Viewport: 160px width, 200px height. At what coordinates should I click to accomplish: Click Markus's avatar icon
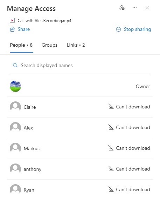[x=15, y=148]
